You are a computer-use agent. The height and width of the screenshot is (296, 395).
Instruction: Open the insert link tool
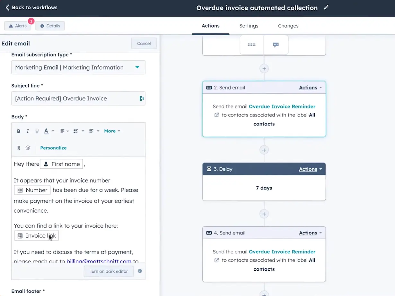point(18,148)
